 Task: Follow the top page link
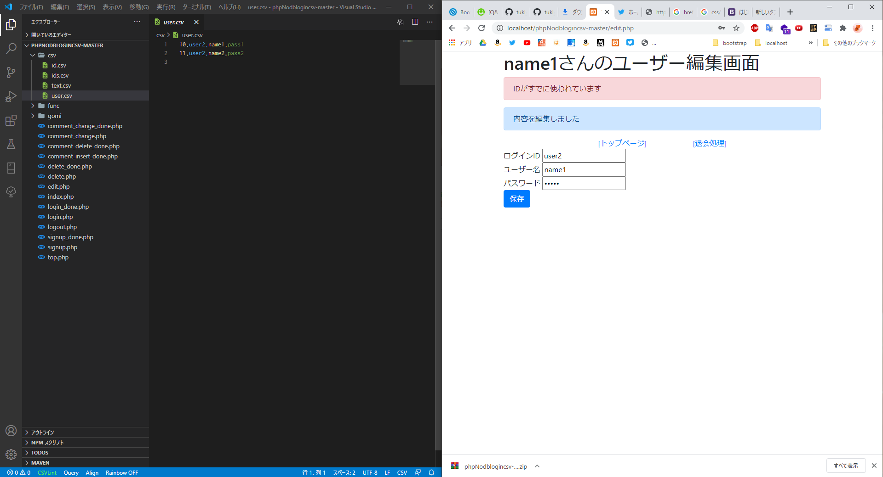[x=622, y=143]
